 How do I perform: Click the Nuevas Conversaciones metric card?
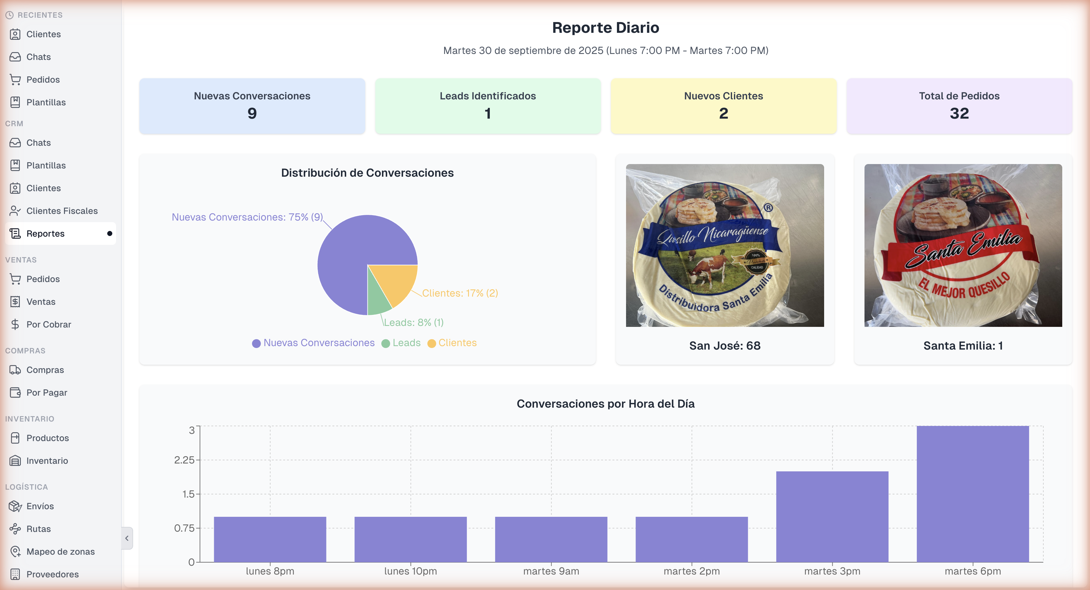point(252,105)
